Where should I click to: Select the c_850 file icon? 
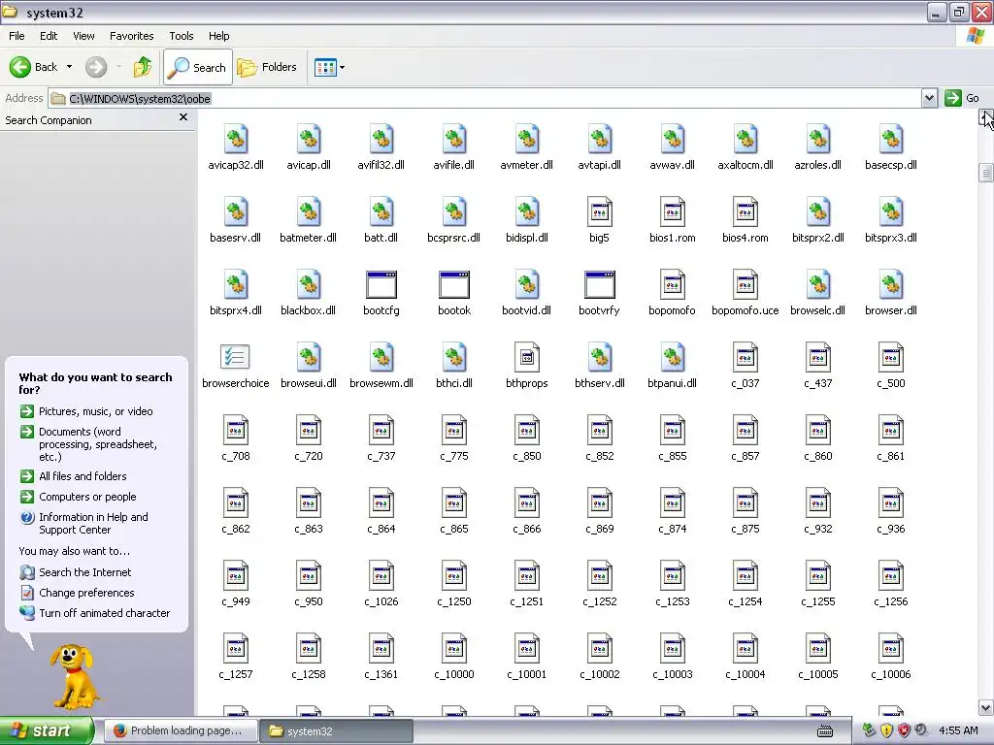tap(527, 430)
